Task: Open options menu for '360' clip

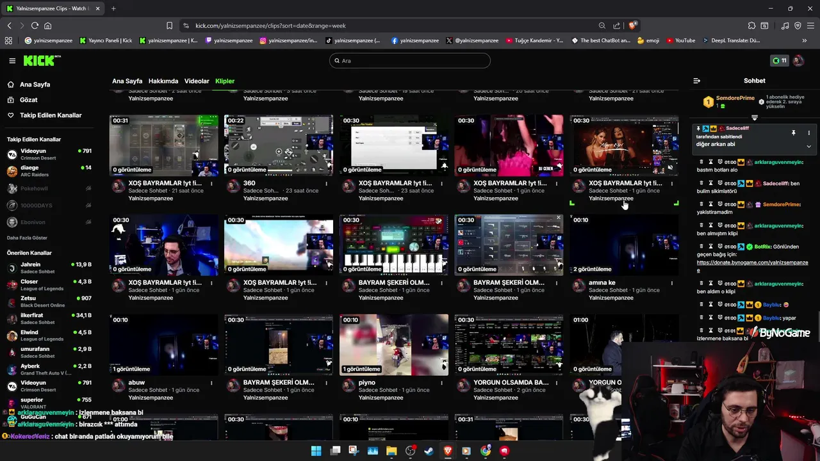Action: [x=326, y=184]
